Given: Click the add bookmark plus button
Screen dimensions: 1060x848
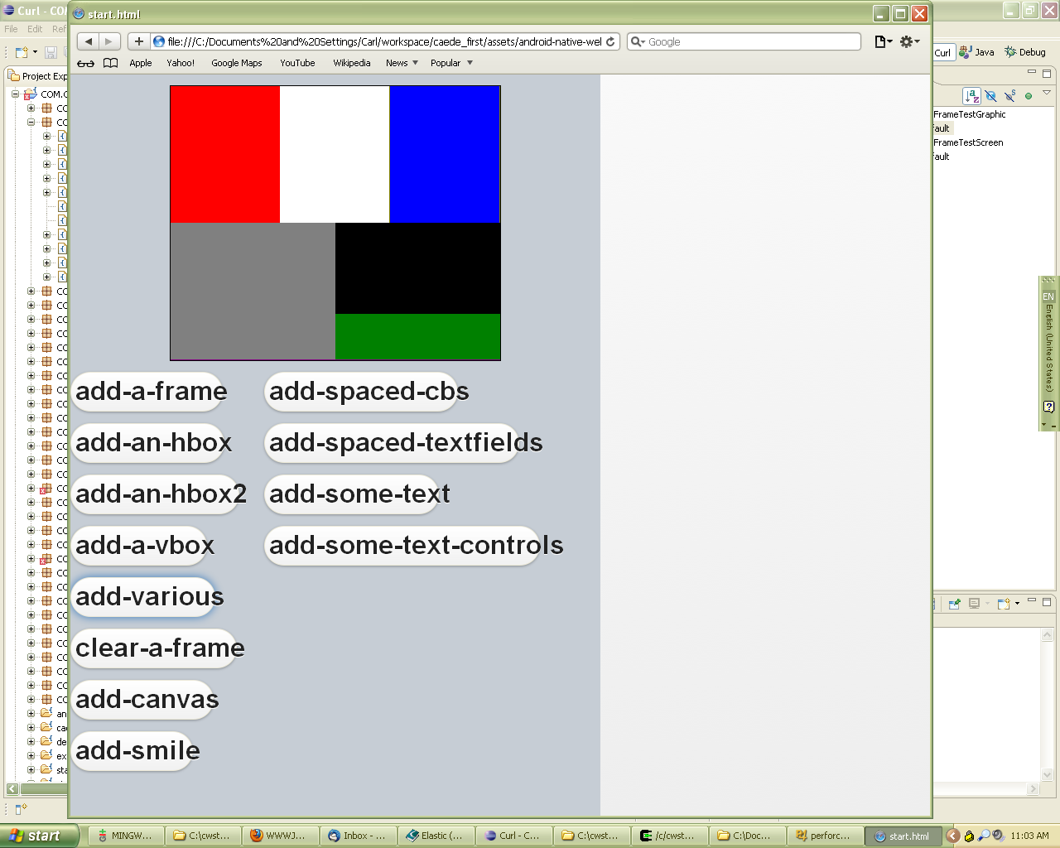Looking at the screenshot, I should click(139, 41).
